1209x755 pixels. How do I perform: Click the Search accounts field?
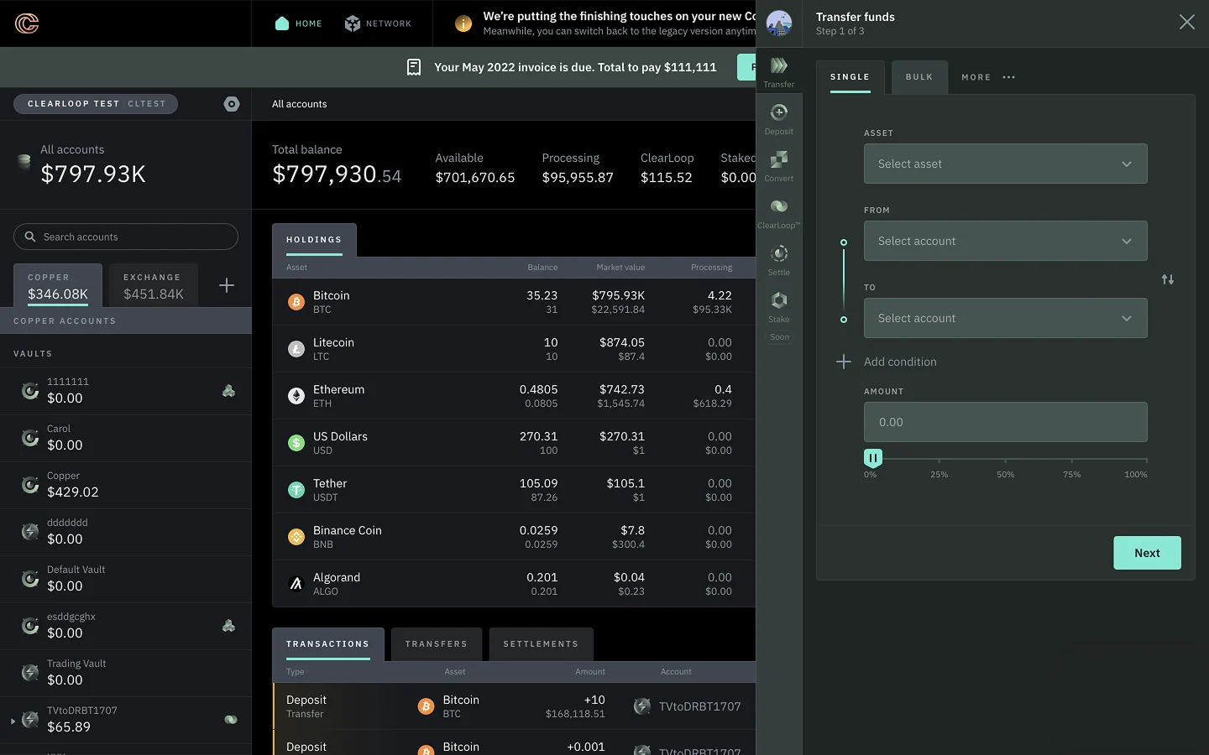coord(126,237)
